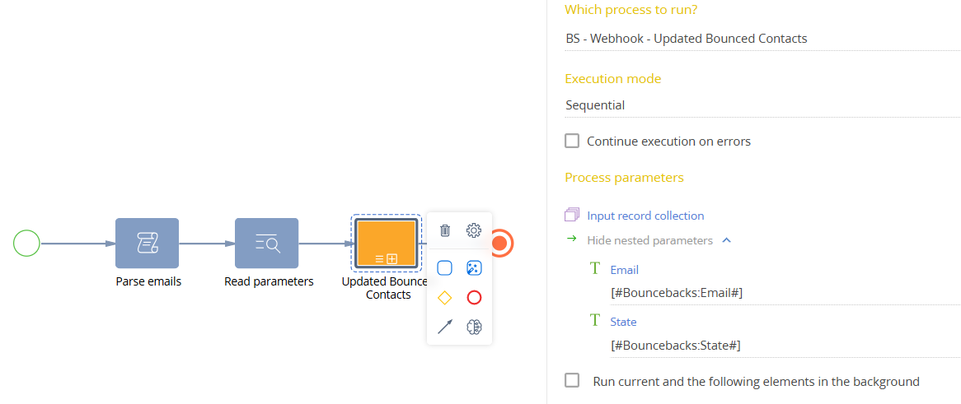The height and width of the screenshot is (404, 961).
Task: Select the Read parameters element
Action: tap(266, 243)
